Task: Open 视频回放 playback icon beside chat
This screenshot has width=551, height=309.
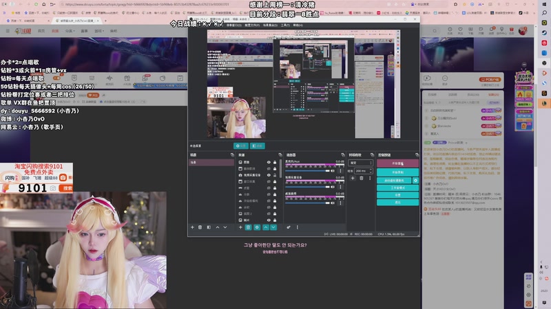Action: point(427,80)
